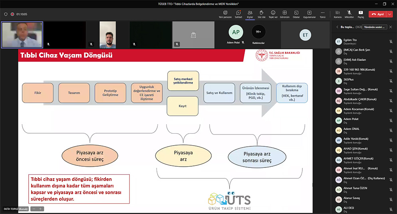Click the Paylaş share screen icon
The height and width of the screenshot is (214, 397).
point(361,14)
